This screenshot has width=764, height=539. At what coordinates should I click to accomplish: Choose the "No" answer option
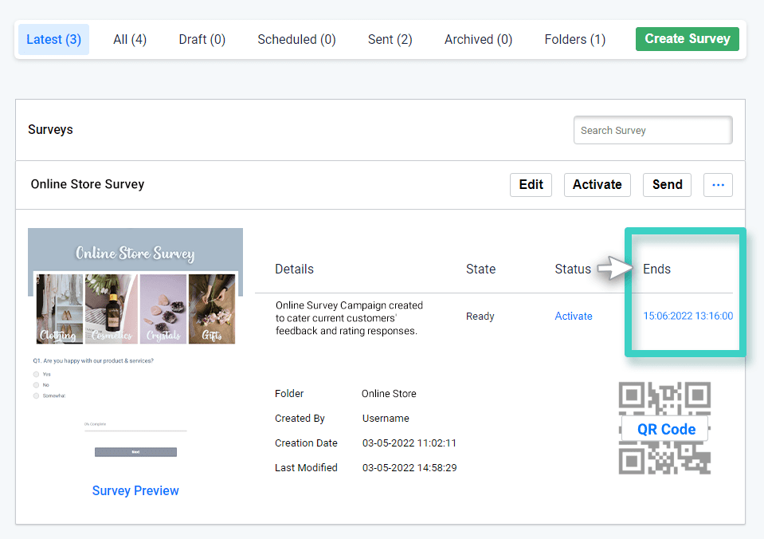pyautogui.click(x=37, y=385)
